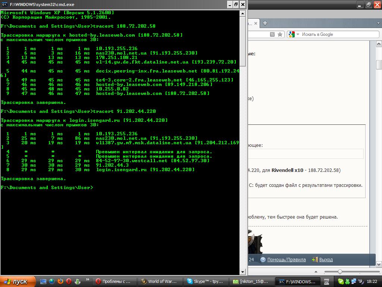Image resolution: width=382 pixels, height=287 pixels.
Task: Minimize the cmd.exe window
Action: pyautogui.click(x=230, y=4)
